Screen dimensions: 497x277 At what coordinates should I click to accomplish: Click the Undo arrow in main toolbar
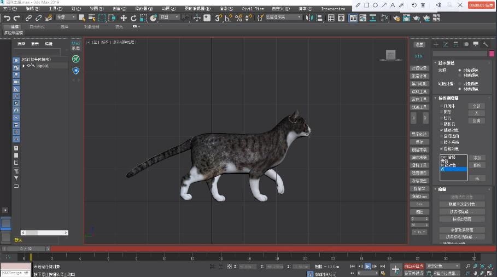[x=7, y=18]
